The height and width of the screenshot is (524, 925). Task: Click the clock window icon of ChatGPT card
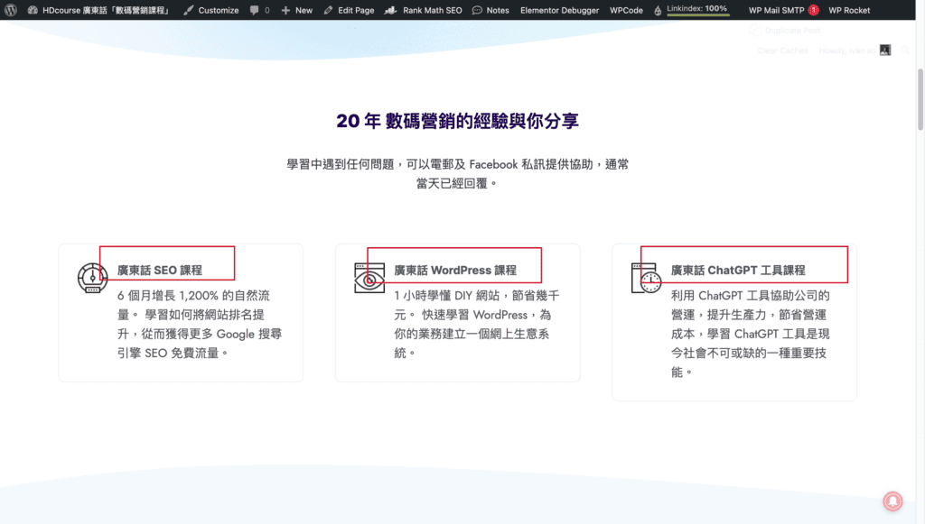[x=646, y=278]
